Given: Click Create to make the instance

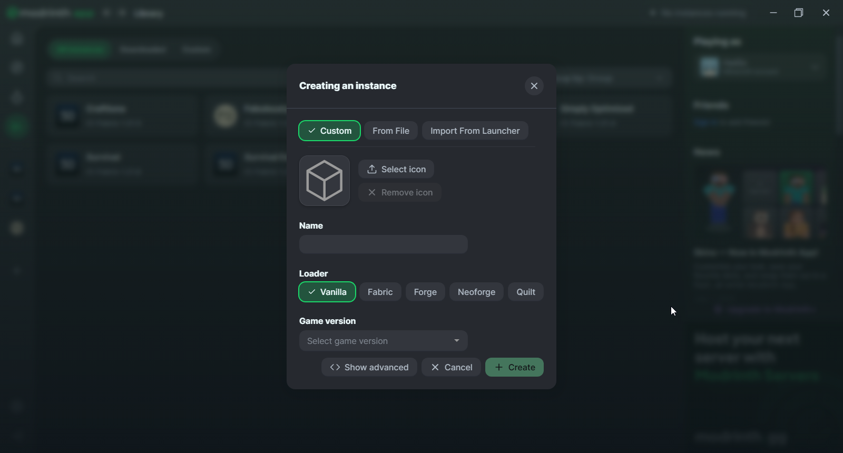Looking at the screenshot, I should pos(514,367).
